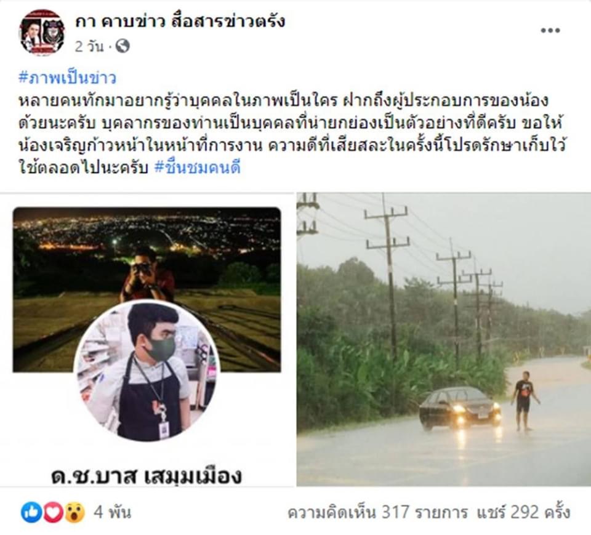Click the red heart Love reaction icon
The image size is (591, 535).
53,512
